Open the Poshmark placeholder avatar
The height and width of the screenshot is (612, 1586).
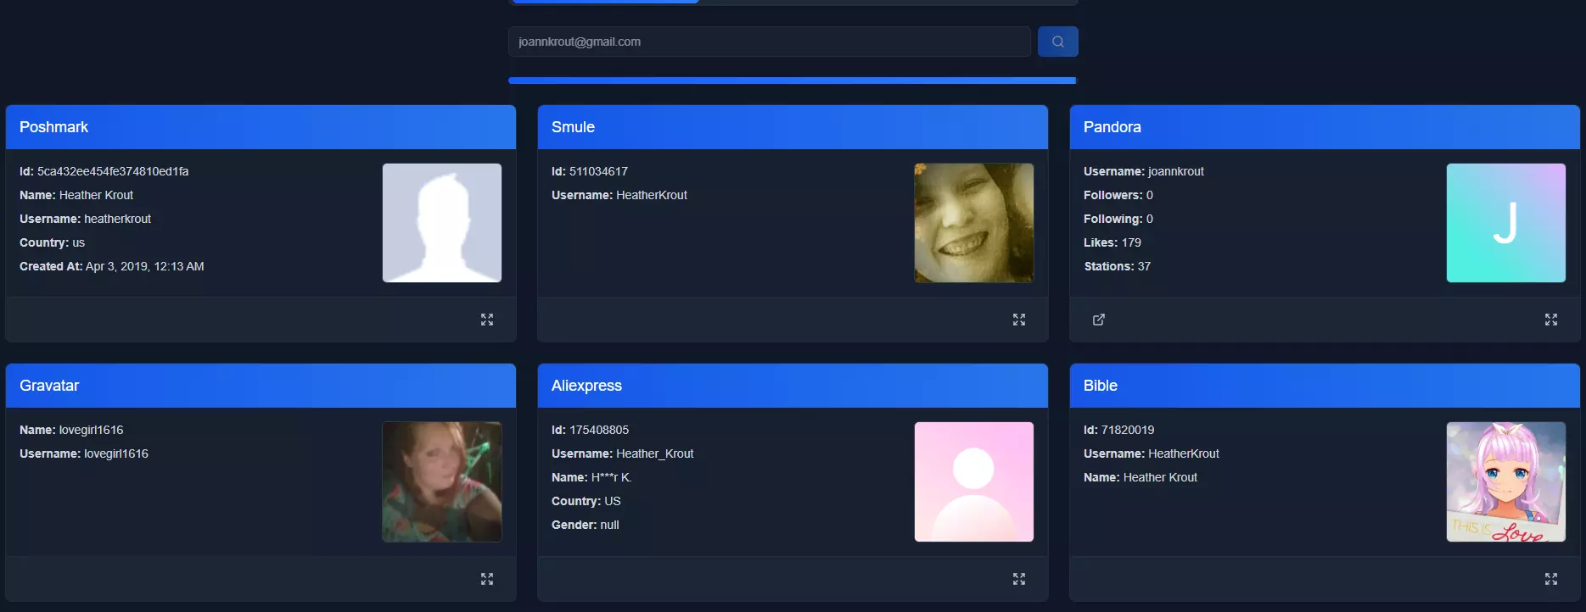(442, 223)
